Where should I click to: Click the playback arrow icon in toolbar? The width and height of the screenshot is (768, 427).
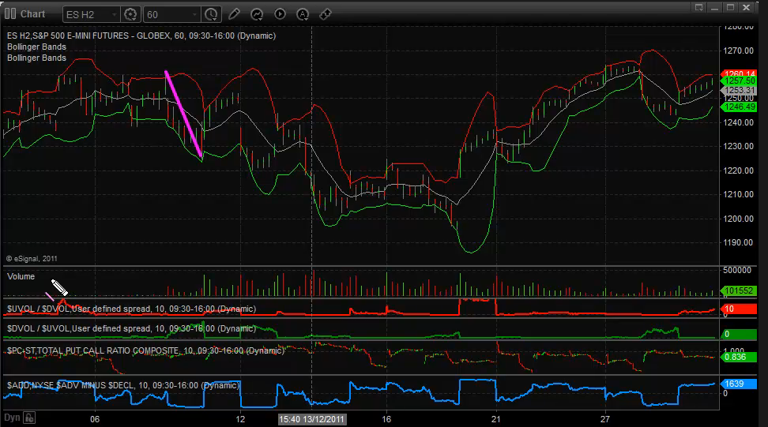(280, 14)
